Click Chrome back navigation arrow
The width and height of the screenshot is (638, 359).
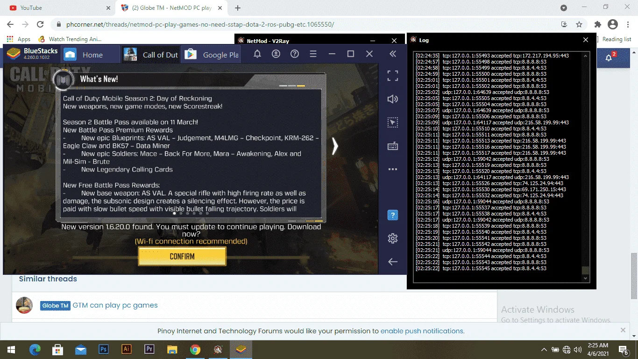pyautogui.click(x=10, y=24)
